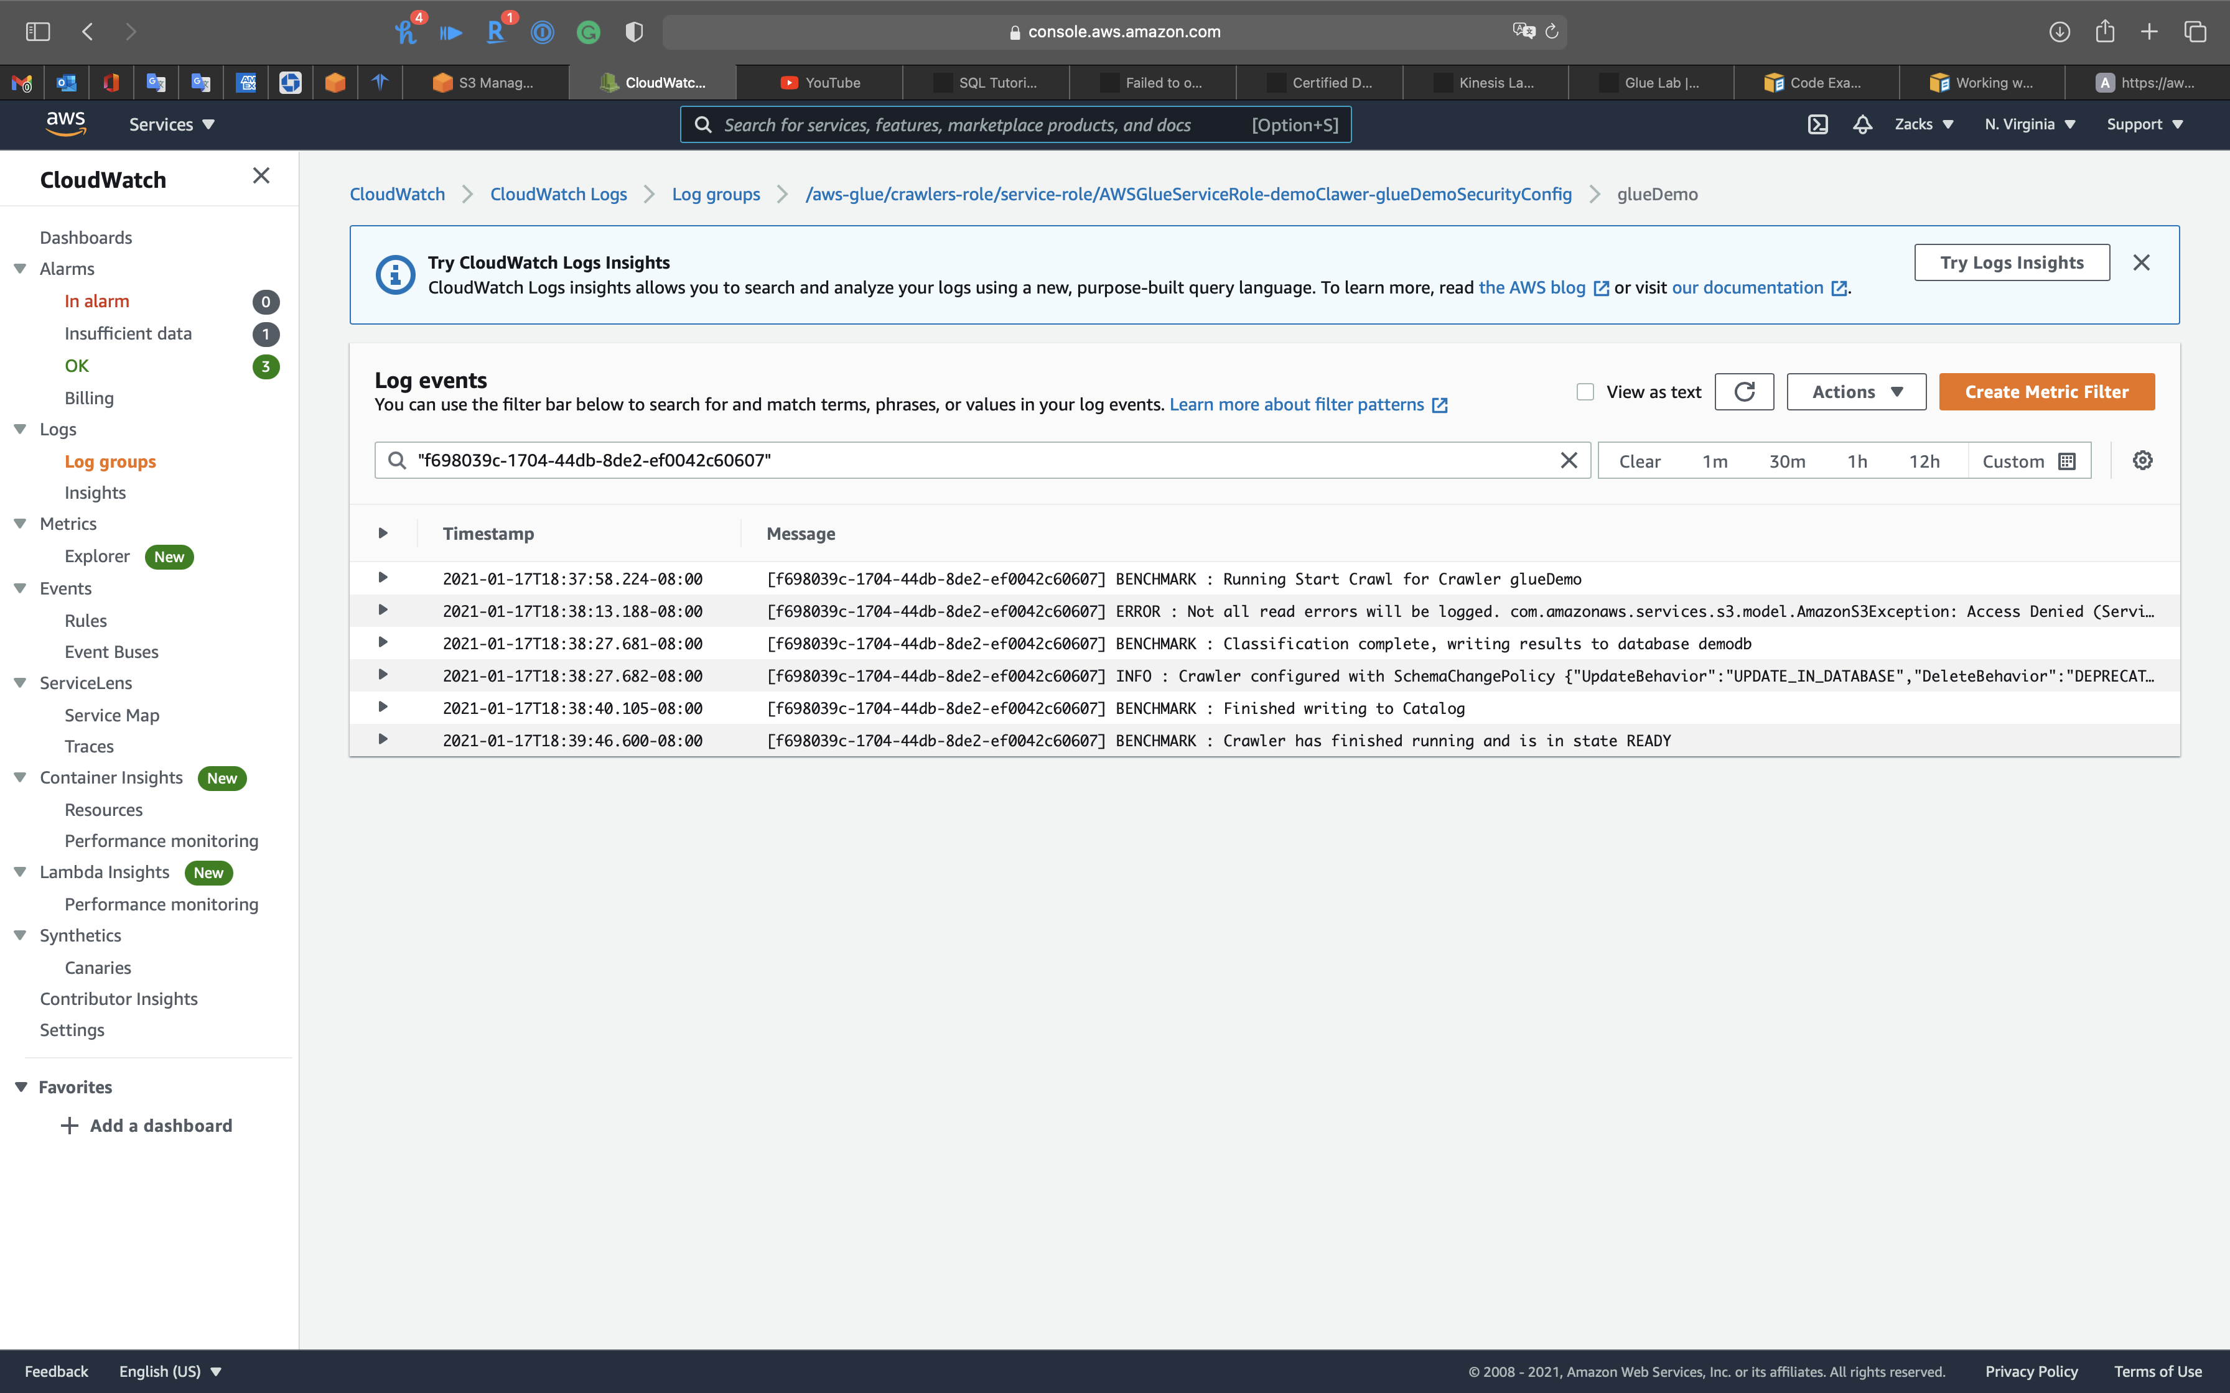Open the N. Virginia region menu
The image size is (2230, 1393).
coord(2029,124)
